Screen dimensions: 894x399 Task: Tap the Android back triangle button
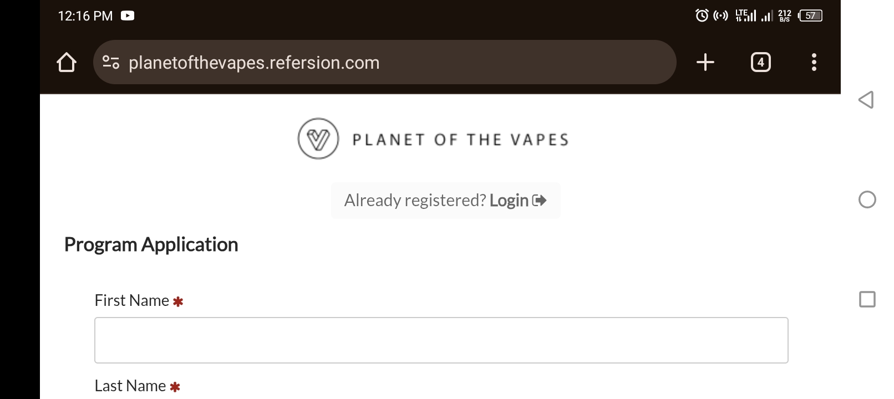point(866,100)
